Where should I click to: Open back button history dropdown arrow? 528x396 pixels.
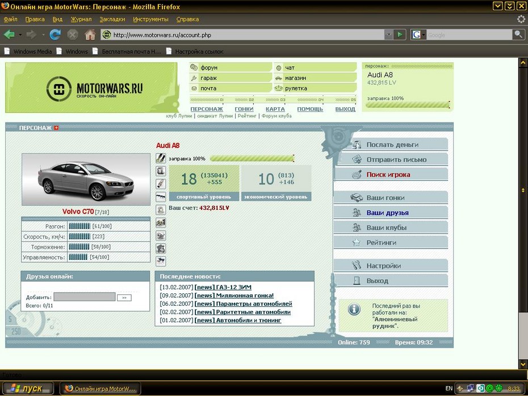click(20, 35)
